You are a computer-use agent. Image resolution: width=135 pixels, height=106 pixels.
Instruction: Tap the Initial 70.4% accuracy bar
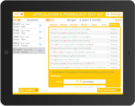coord(84,82)
